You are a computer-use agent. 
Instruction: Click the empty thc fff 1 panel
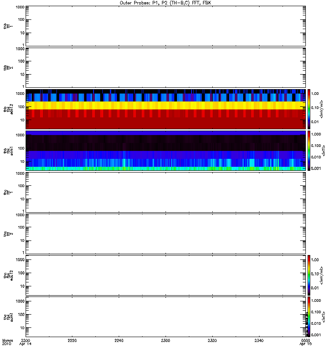pos(165,192)
